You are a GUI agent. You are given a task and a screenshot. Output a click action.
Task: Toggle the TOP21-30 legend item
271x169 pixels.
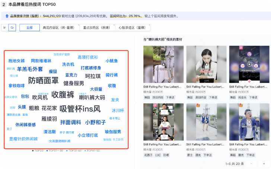(x=55, y=151)
